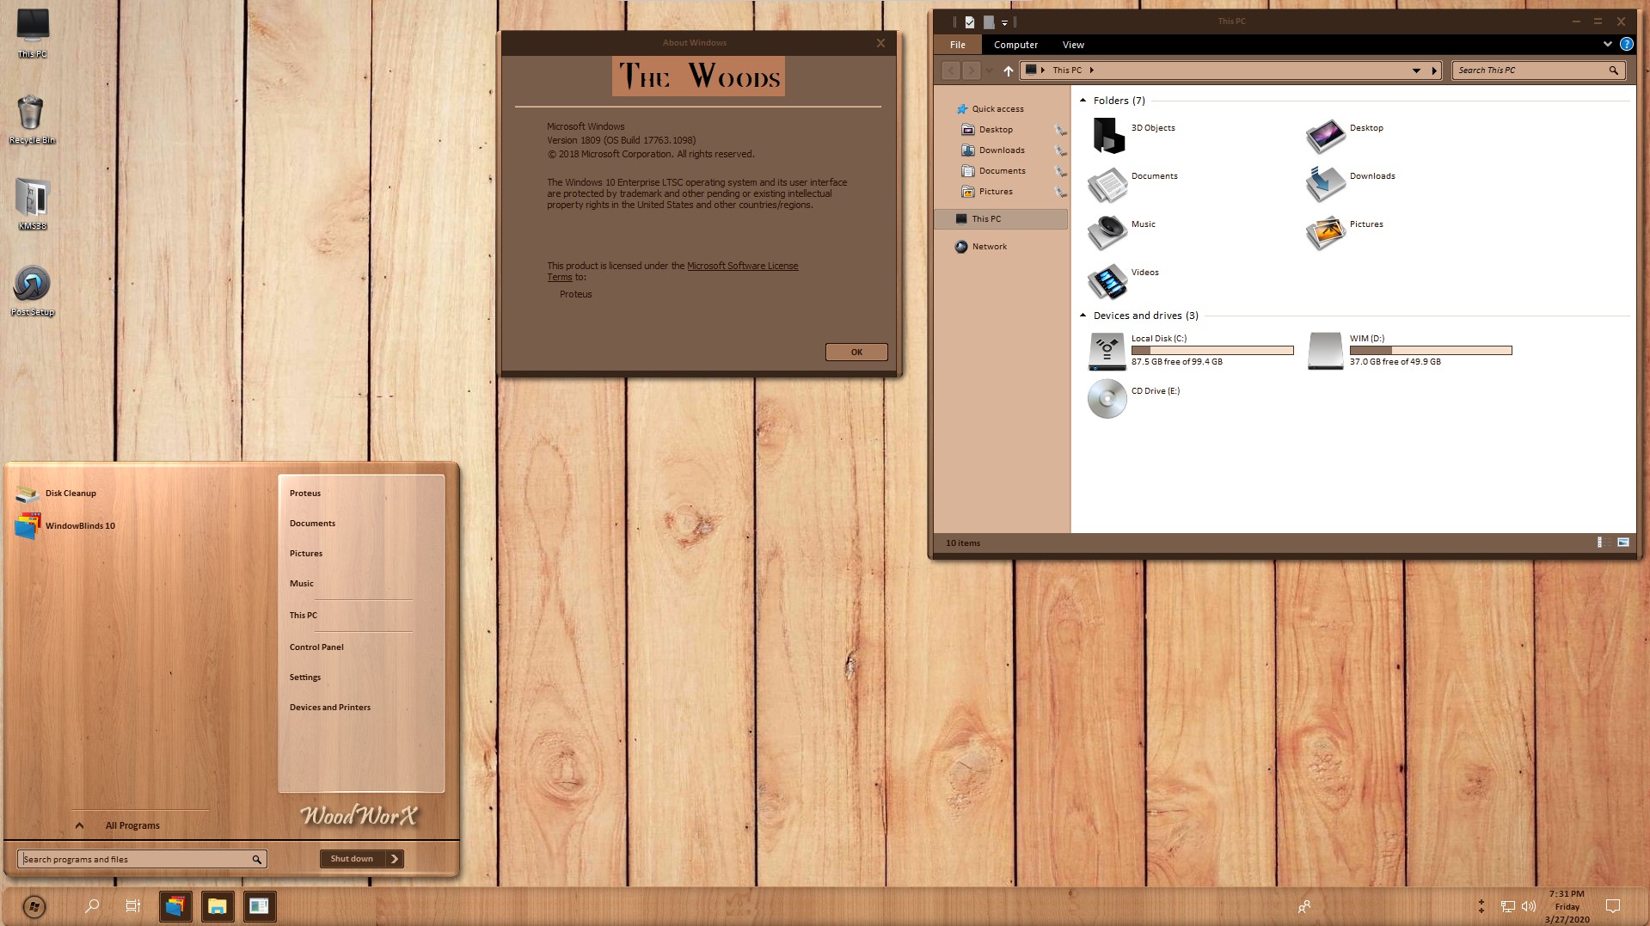Screen dimensions: 1650x926
Task: Open the Pictures folder in Folders group
Action: click(x=1346, y=232)
